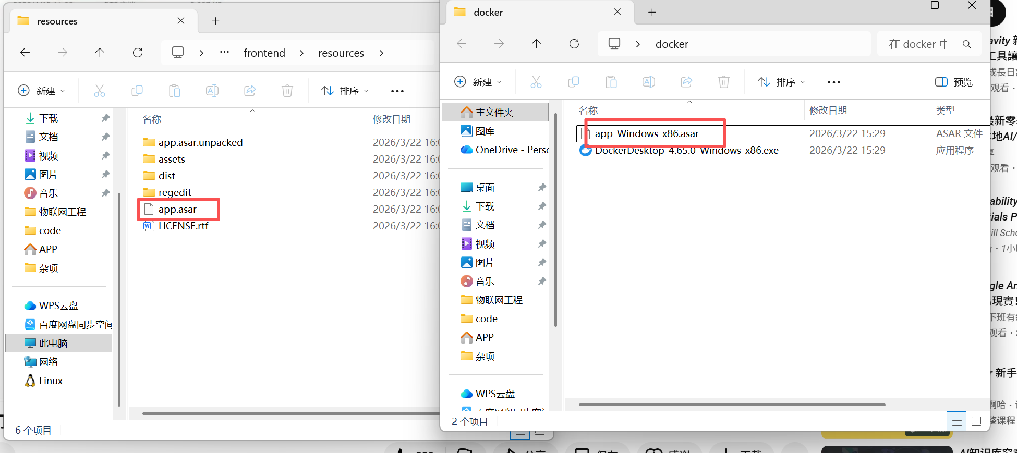Expand chevron after frontend in address bar
This screenshot has width=1017, height=453.
pos(301,53)
